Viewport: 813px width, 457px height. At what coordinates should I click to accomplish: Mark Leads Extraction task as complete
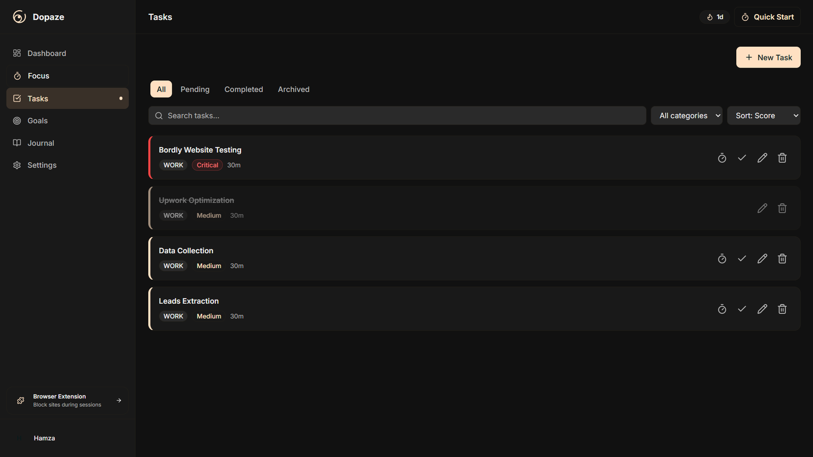click(x=742, y=309)
